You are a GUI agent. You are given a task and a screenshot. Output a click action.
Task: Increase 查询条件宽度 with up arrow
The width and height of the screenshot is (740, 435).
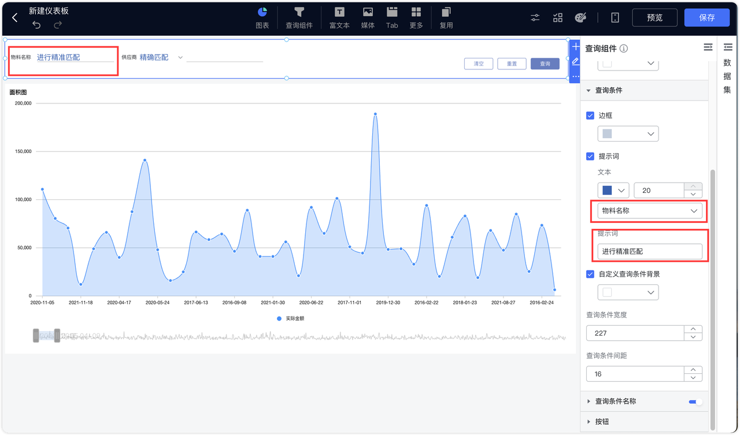click(693, 329)
